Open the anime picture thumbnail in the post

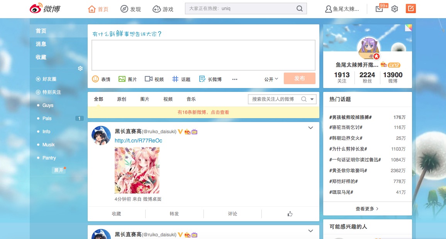pos(137,170)
